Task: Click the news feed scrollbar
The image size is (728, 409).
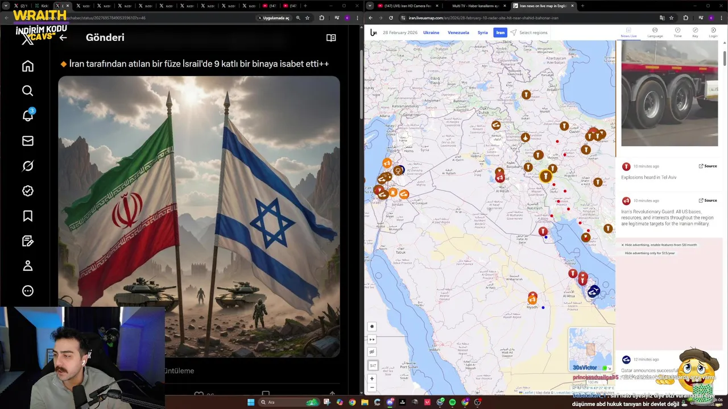Action: tap(725, 59)
